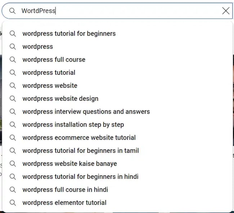The image size is (234, 213).
Task: Select the 'wordpress tutorial' suggestion
Action: [x=117, y=73]
